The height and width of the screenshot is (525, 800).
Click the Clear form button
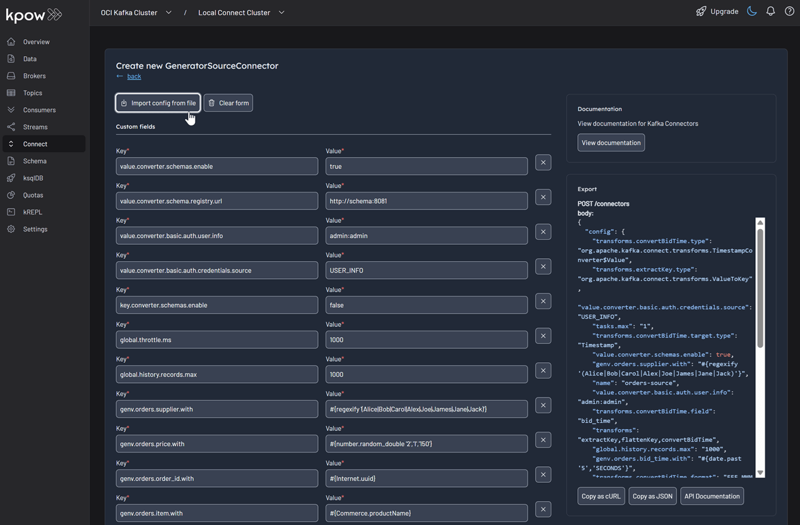point(228,103)
